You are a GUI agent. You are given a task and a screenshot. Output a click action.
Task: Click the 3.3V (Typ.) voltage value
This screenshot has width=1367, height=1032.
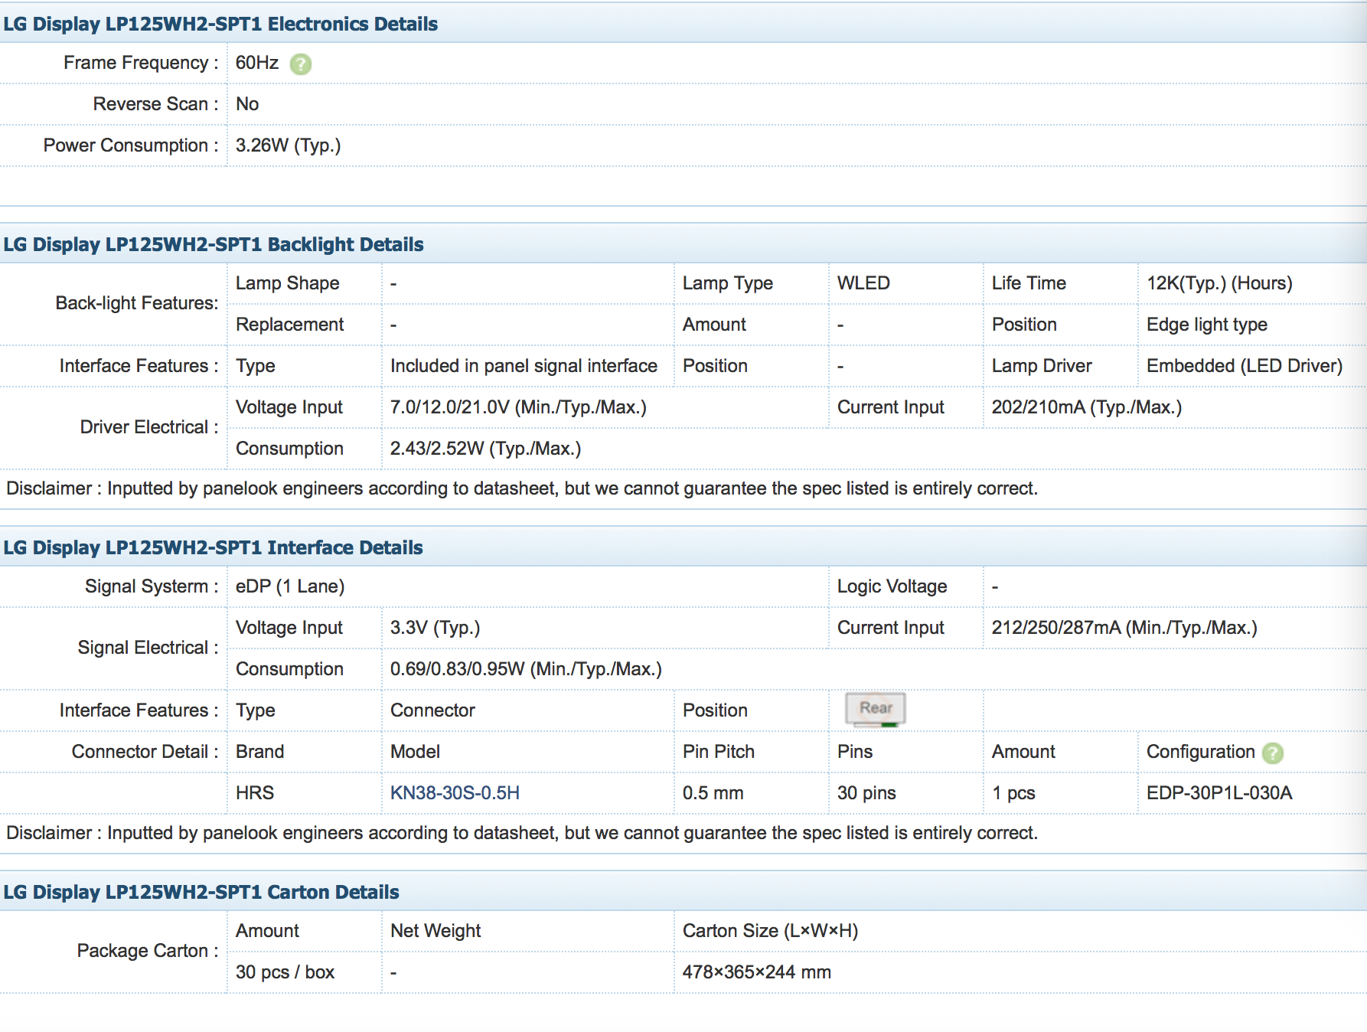[x=435, y=628]
